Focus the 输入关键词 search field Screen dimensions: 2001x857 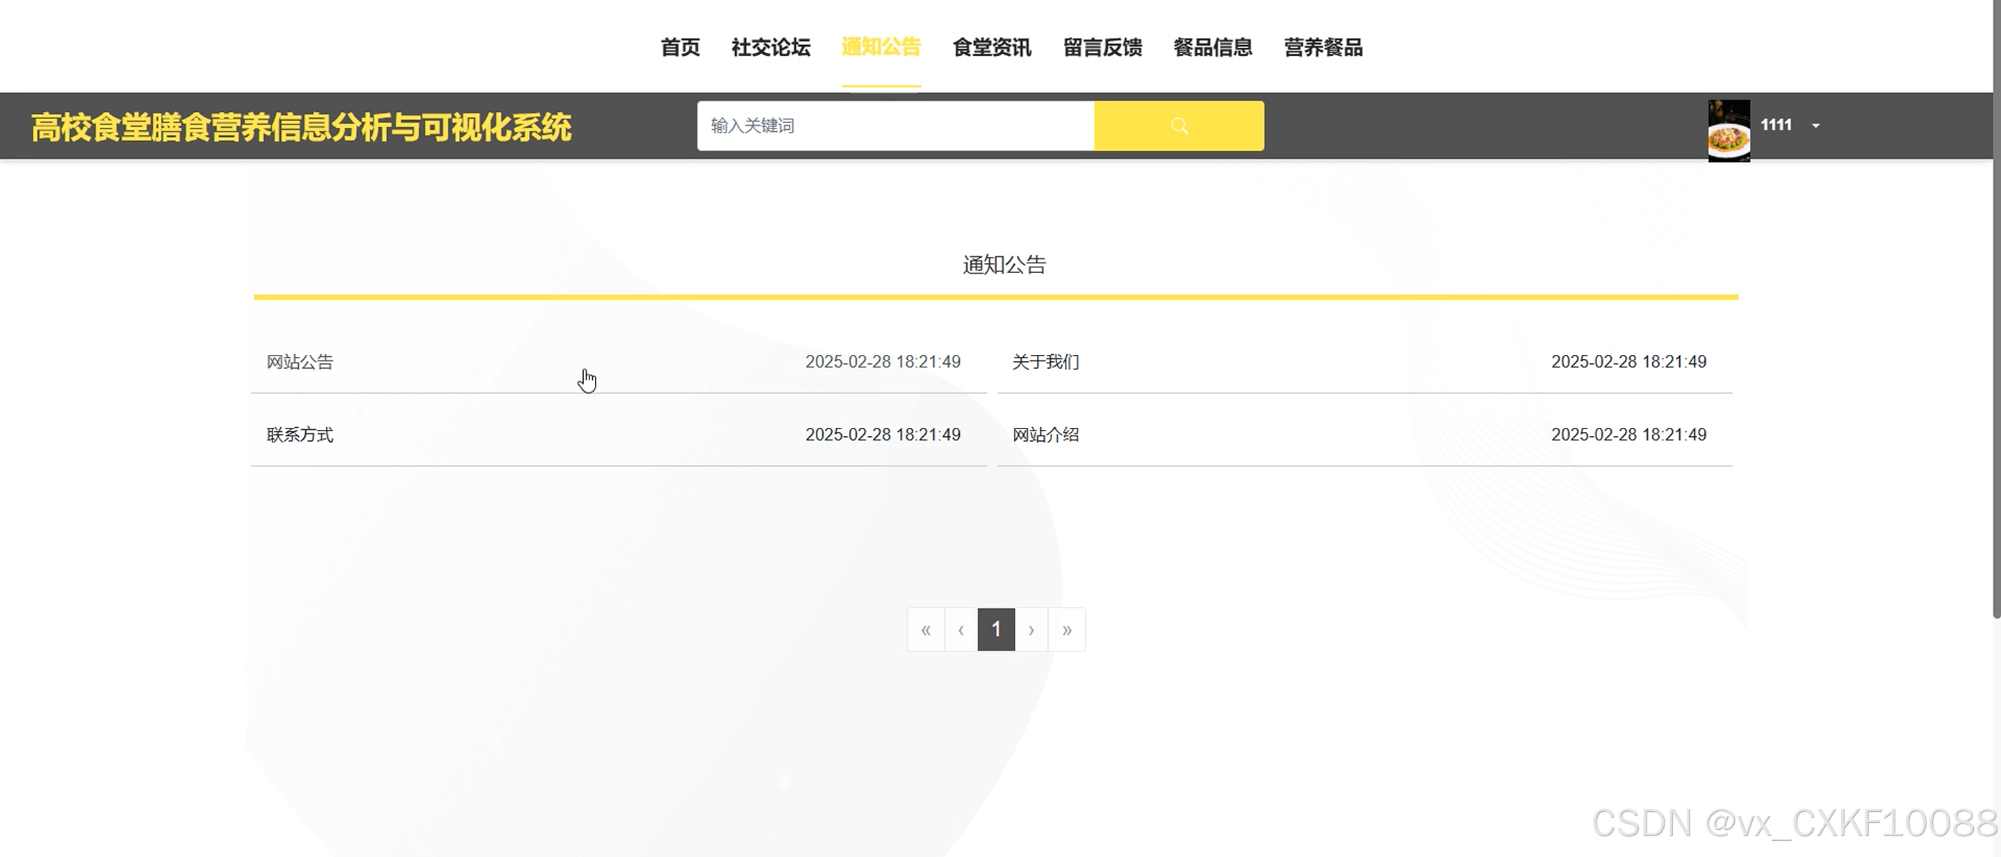(895, 126)
